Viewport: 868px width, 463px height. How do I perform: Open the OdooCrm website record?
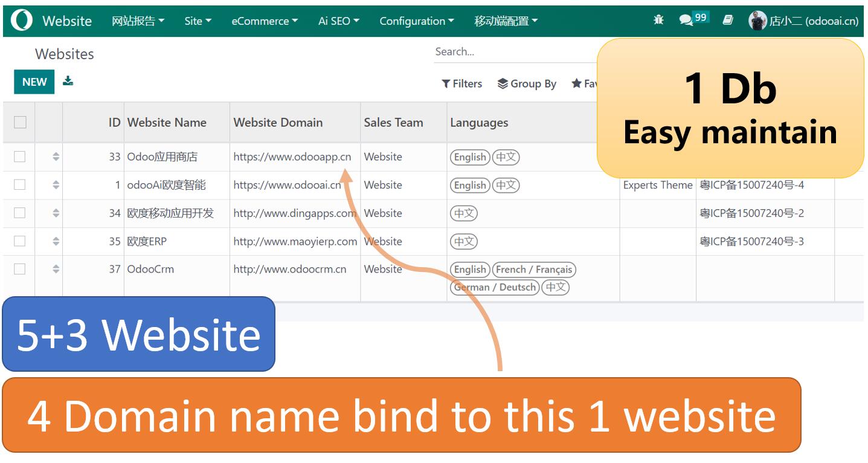pyautogui.click(x=150, y=269)
